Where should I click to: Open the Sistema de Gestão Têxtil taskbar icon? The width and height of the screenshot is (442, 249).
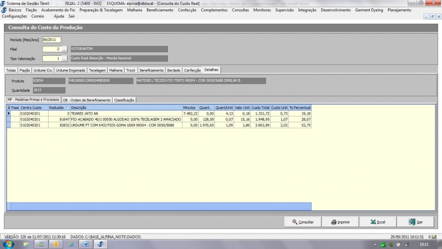101,243
